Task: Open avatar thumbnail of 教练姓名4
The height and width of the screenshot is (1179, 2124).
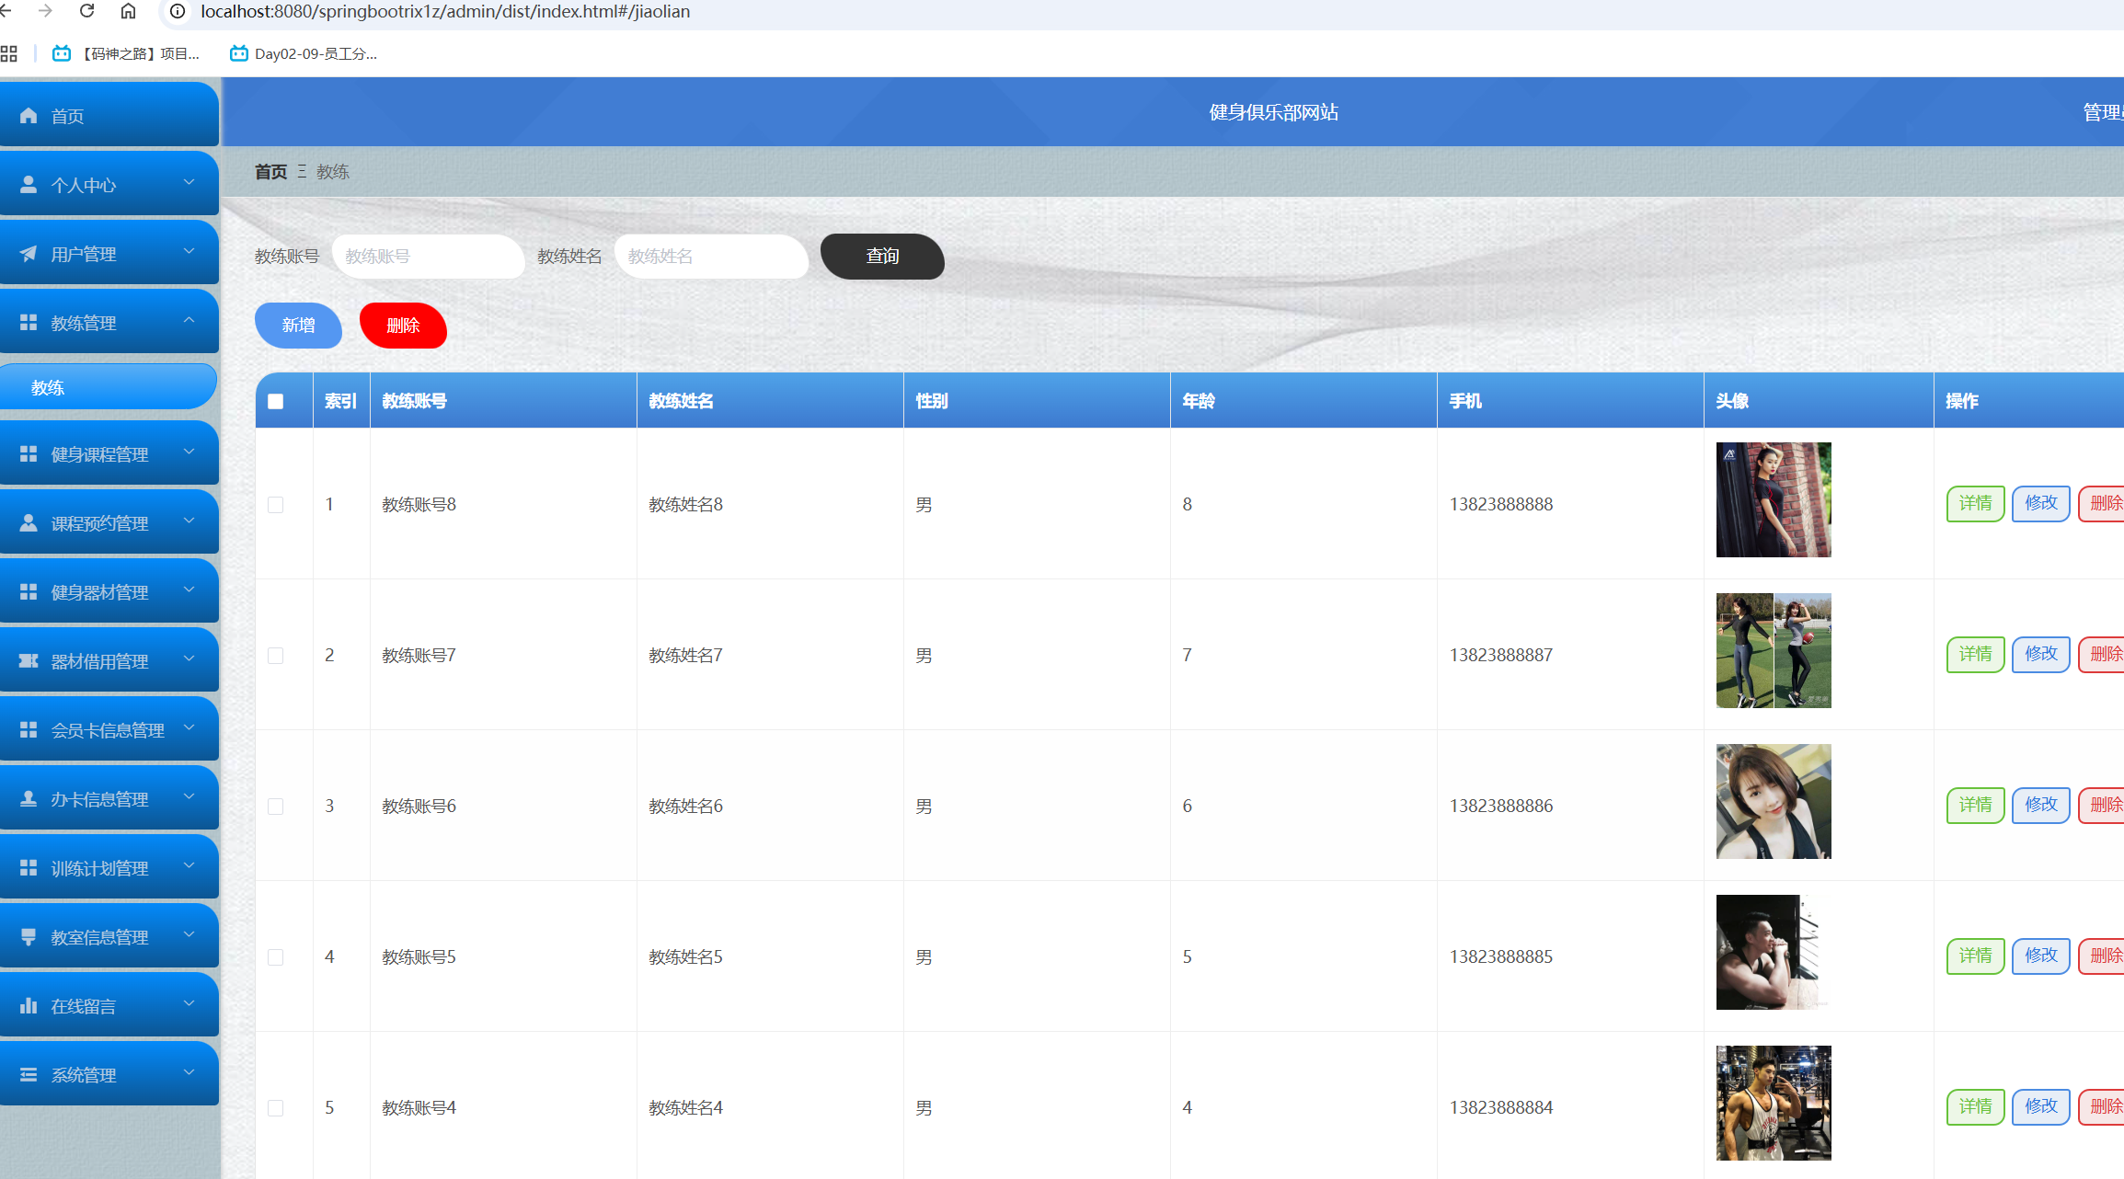Action: (x=1774, y=1103)
